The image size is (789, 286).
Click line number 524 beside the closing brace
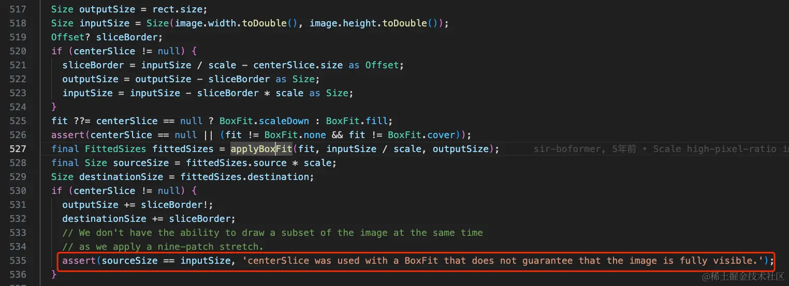pyautogui.click(x=18, y=107)
